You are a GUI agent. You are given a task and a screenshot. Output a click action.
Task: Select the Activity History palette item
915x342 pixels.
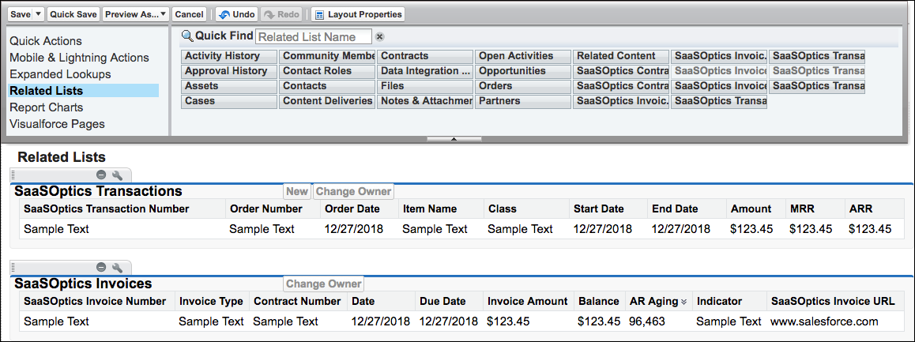(x=229, y=56)
